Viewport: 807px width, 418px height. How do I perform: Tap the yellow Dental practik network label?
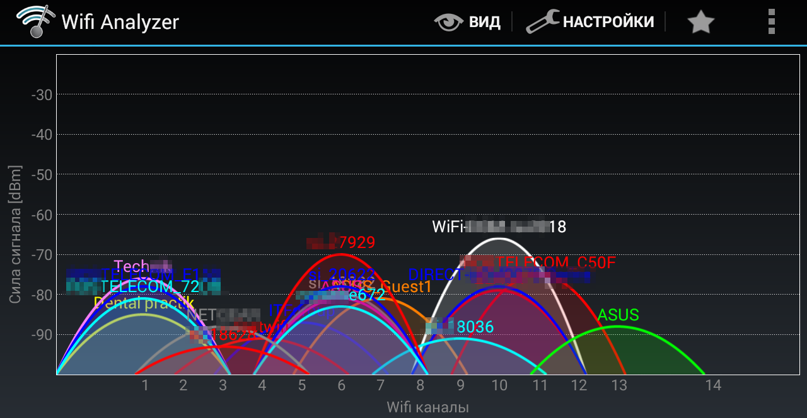pos(144,303)
